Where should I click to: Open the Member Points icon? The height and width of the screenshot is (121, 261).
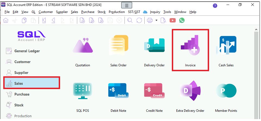[x=226, y=91]
